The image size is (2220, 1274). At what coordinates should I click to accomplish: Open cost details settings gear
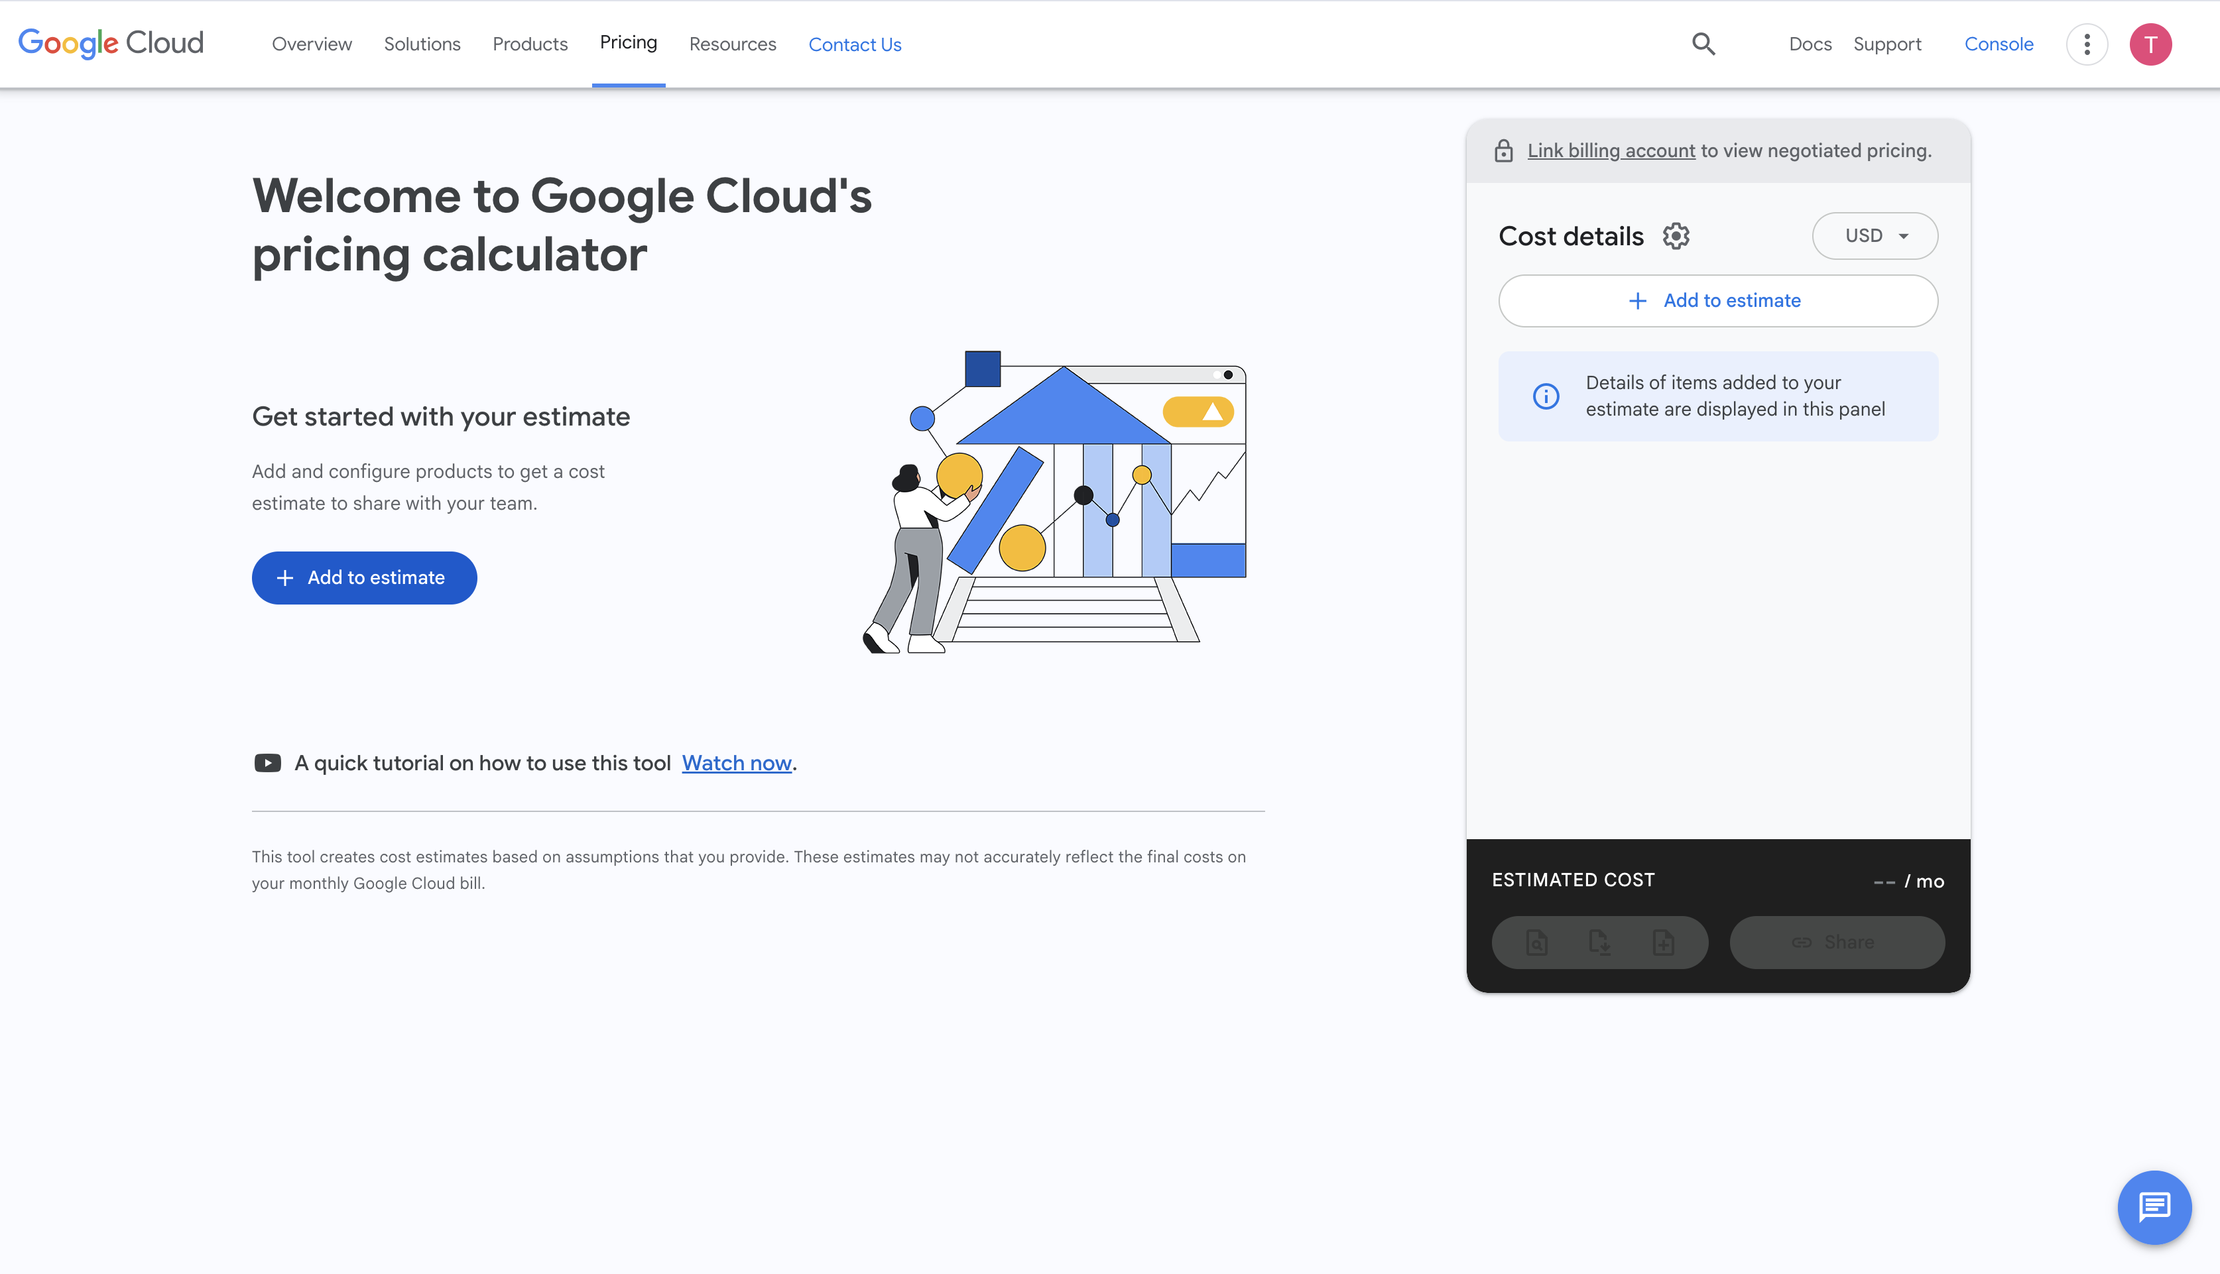point(1676,236)
